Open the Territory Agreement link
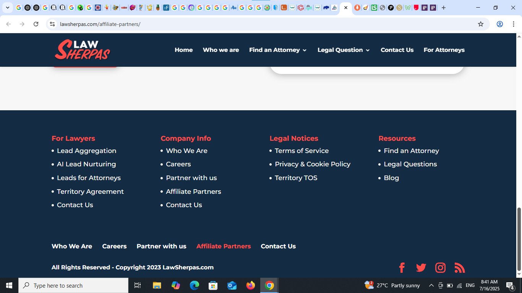522x293 pixels. pyautogui.click(x=90, y=192)
